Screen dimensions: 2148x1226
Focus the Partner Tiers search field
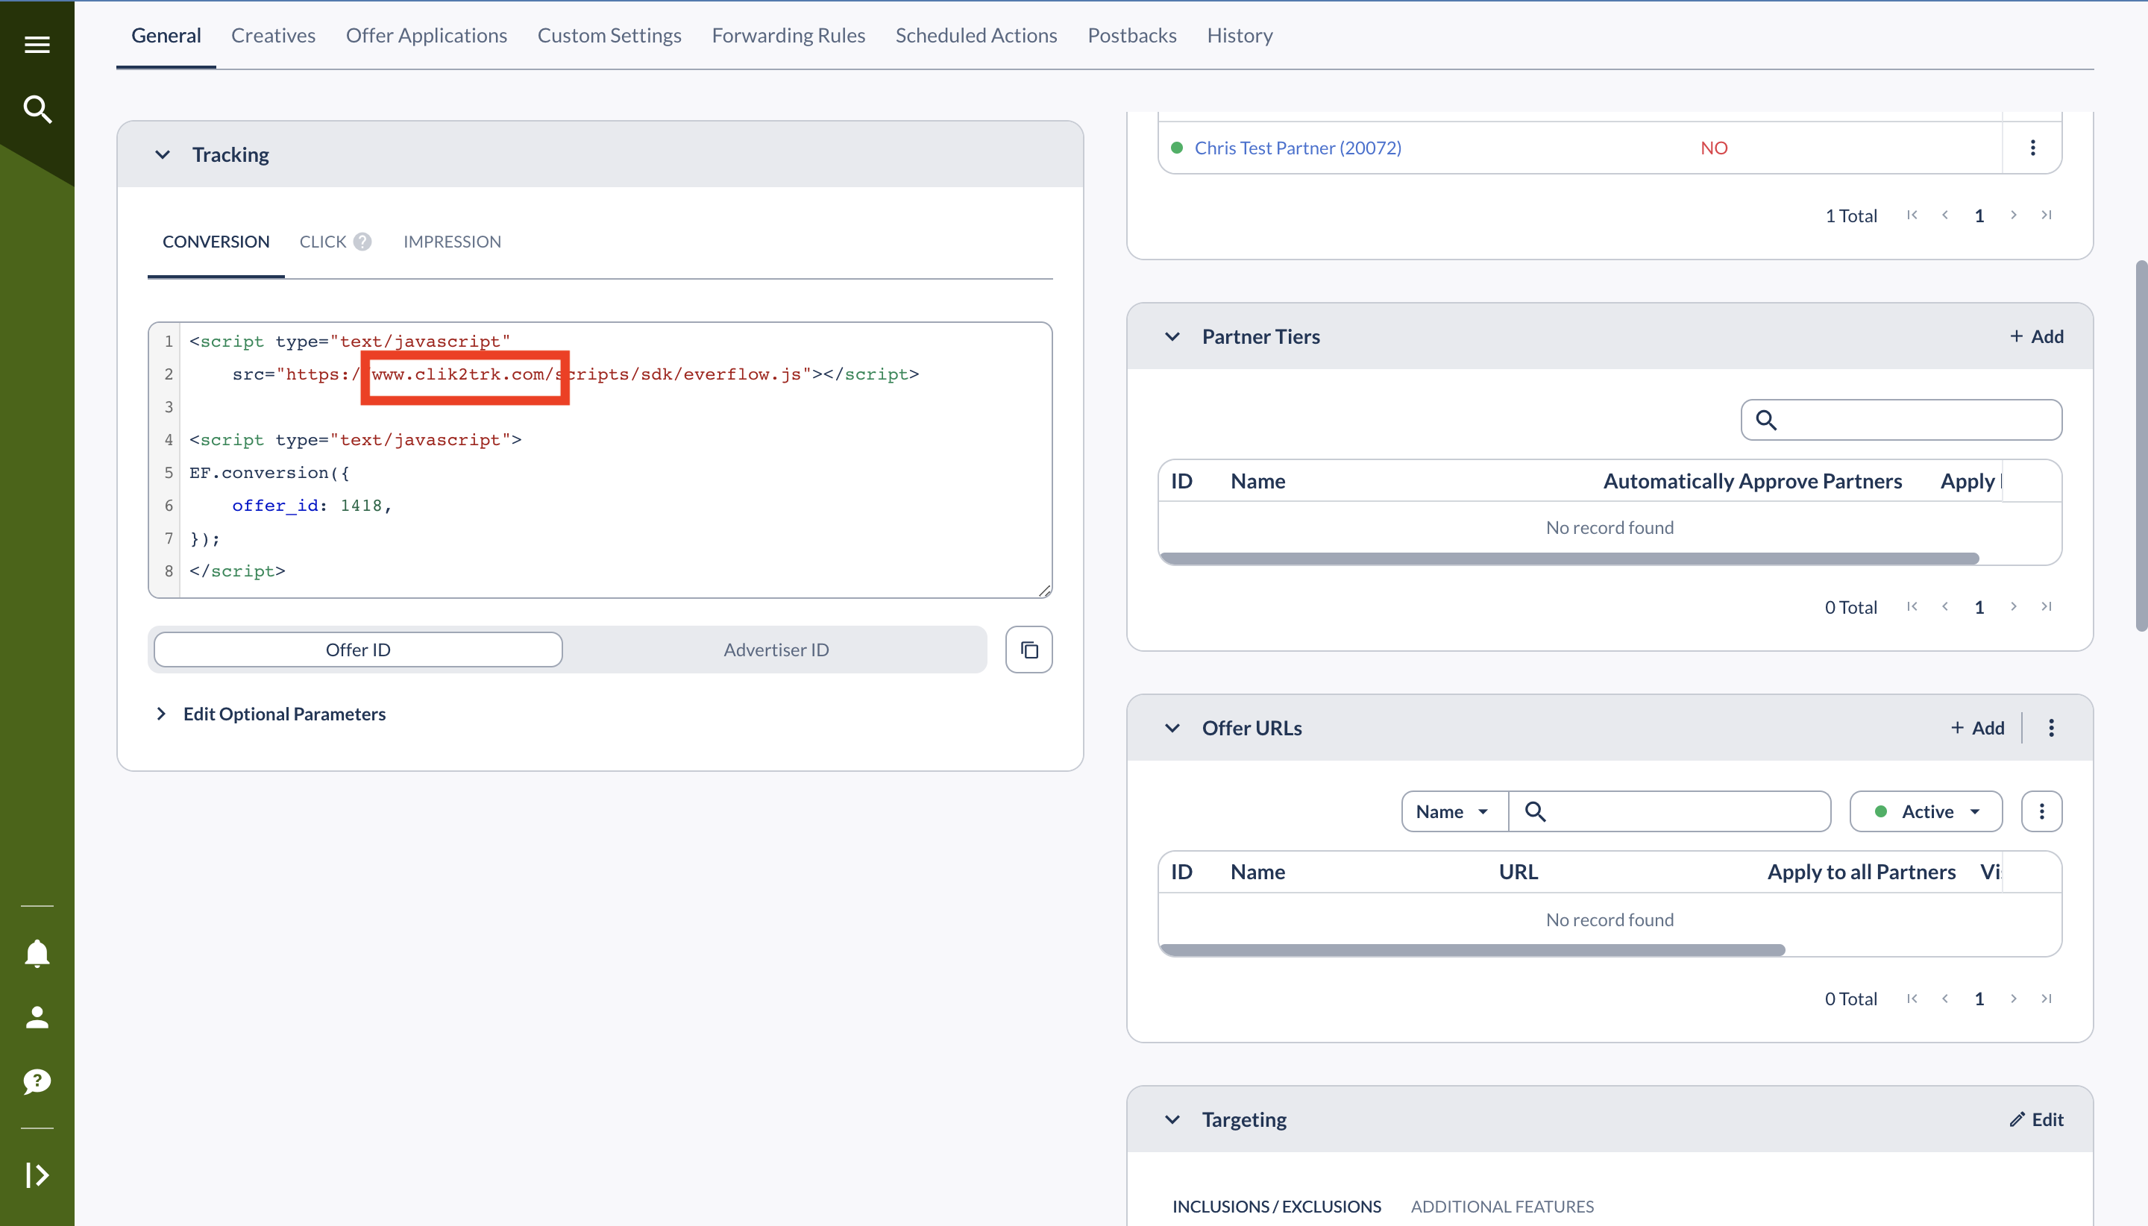(x=1901, y=419)
